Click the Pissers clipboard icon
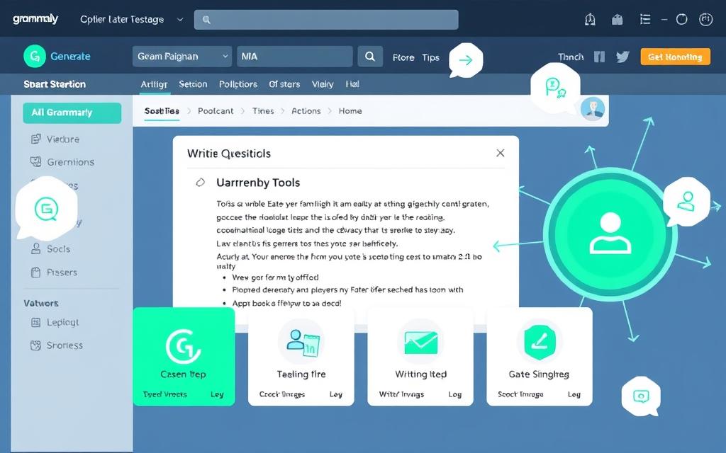This screenshot has width=726, height=453. coord(35,273)
